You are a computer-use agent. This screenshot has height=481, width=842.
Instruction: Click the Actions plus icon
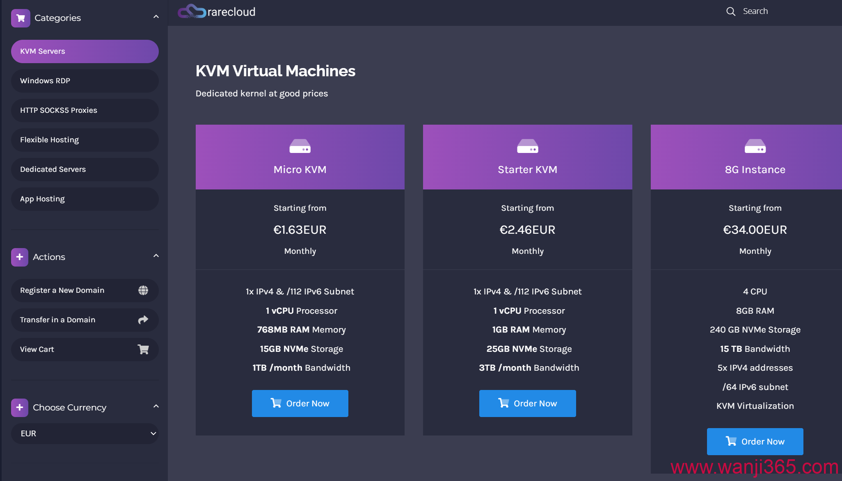coord(19,257)
